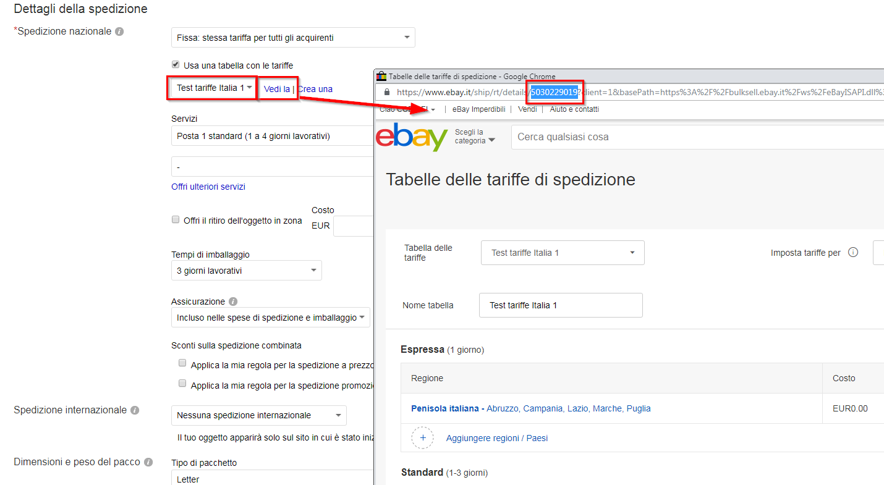The image size is (884, 485).
Task: Click the Vedi la link
Action: (278, 89)
